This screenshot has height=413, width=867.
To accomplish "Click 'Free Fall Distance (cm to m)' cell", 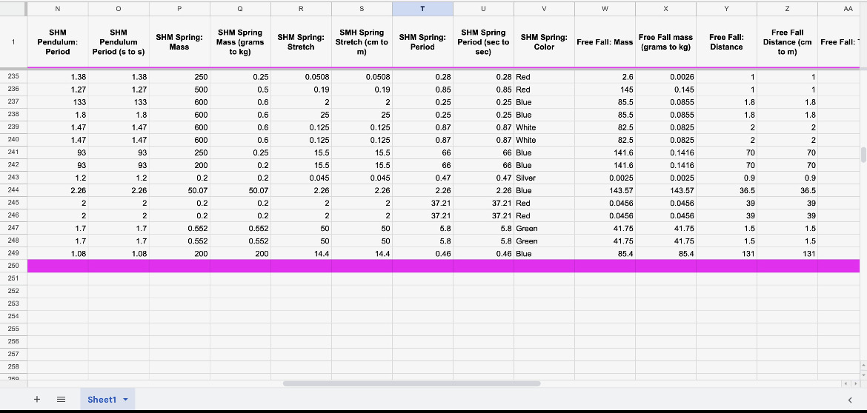I will [788, 42].
